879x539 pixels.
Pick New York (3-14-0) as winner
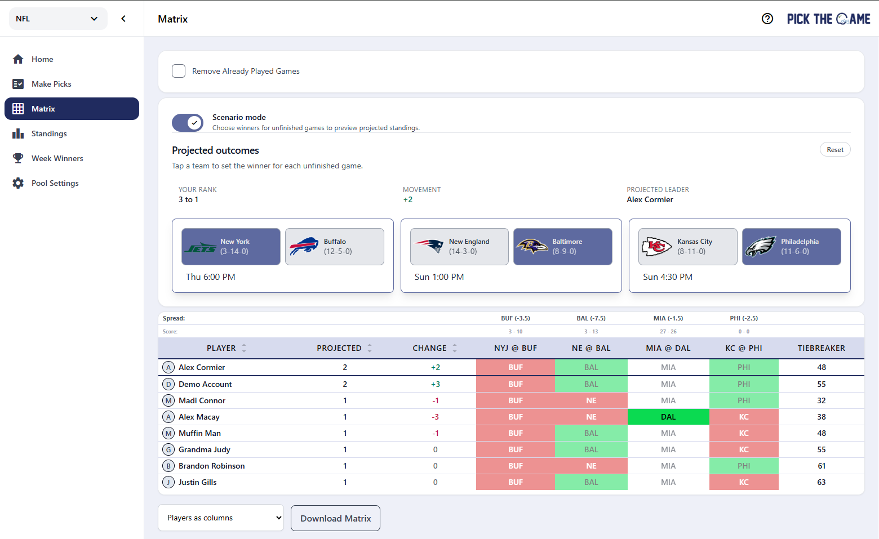(x=231, y=247)
